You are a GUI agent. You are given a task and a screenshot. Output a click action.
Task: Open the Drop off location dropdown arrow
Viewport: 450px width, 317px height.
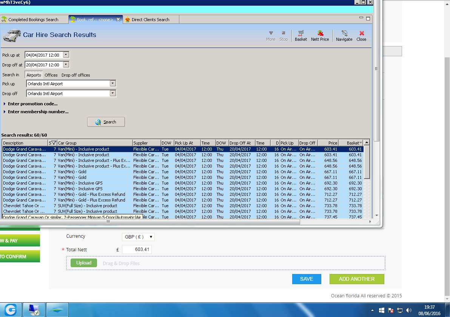pos(113,93)
